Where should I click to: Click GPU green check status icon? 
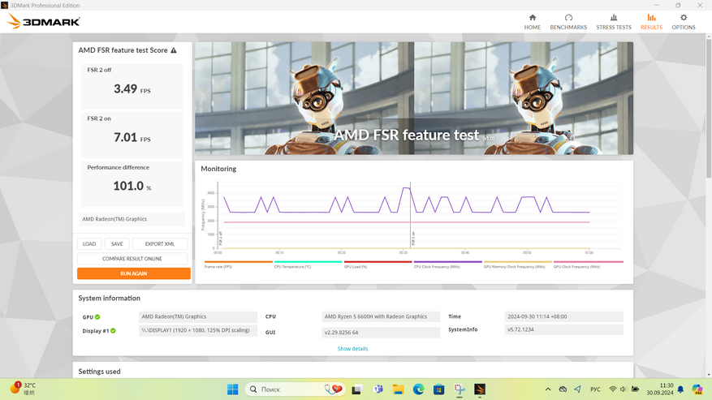97,317
